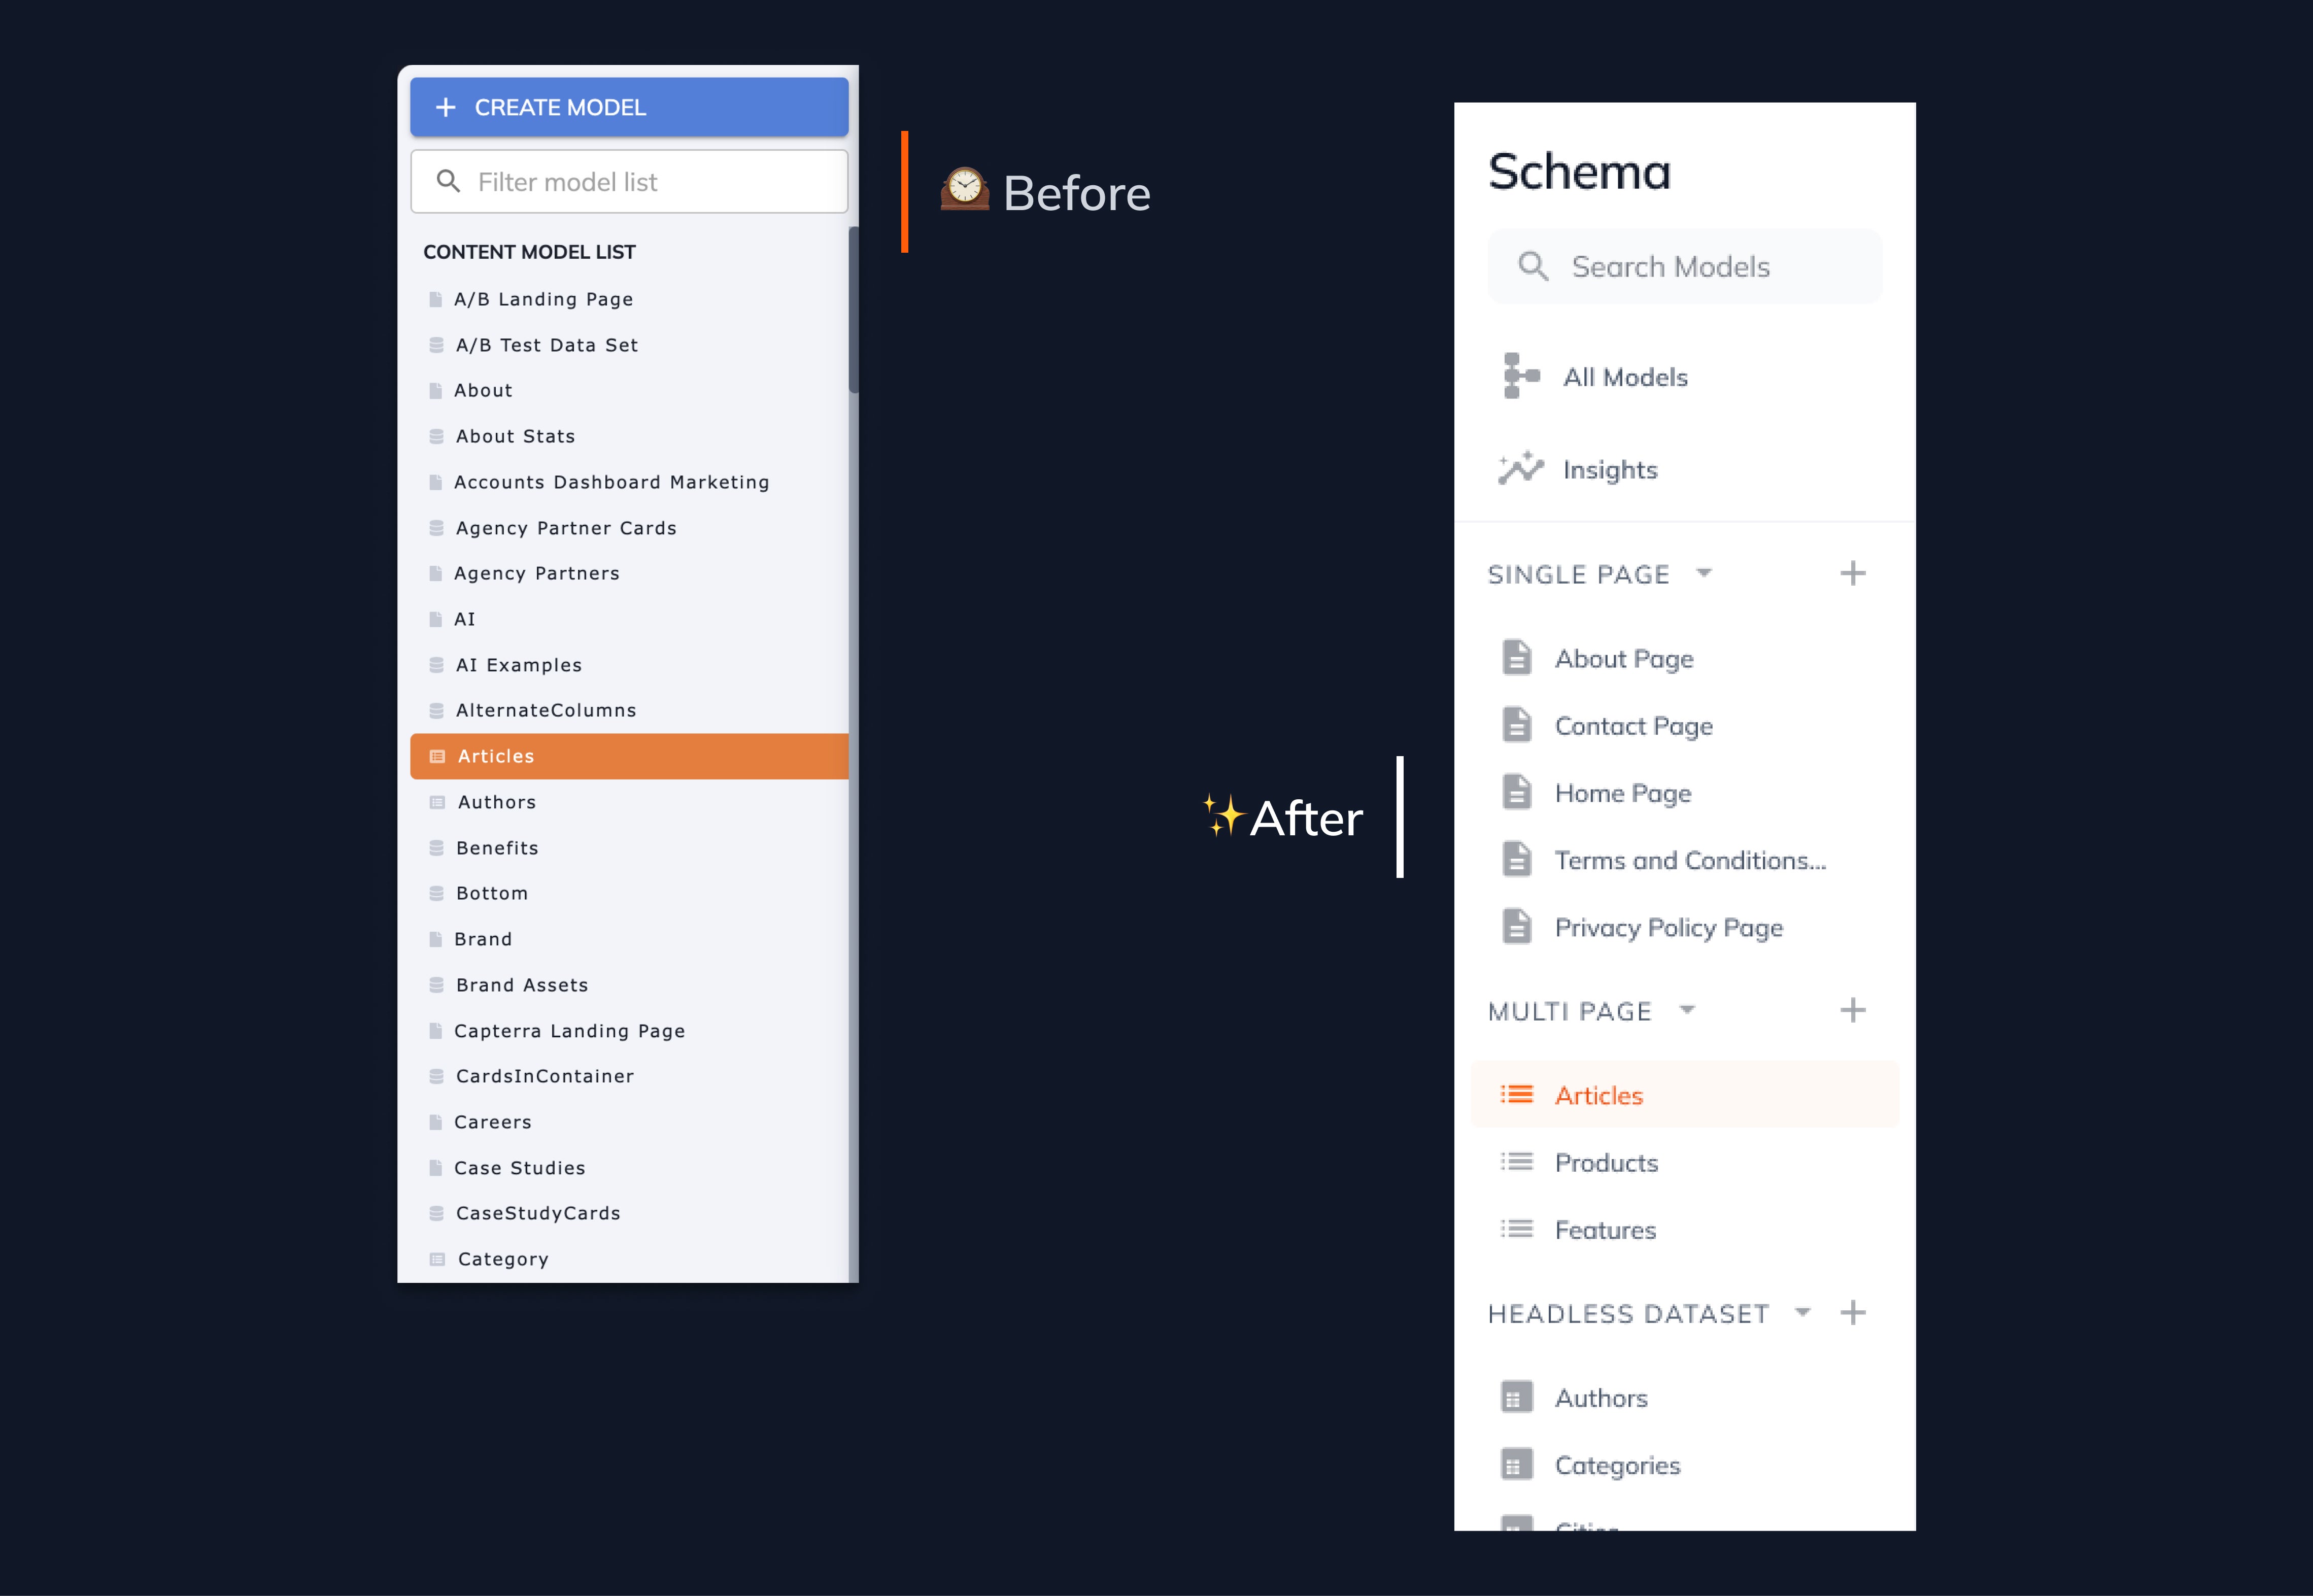The height and width of the screenshot is (1596, 2313).
Task: Click the About Page document icon
Action: 1517,657
